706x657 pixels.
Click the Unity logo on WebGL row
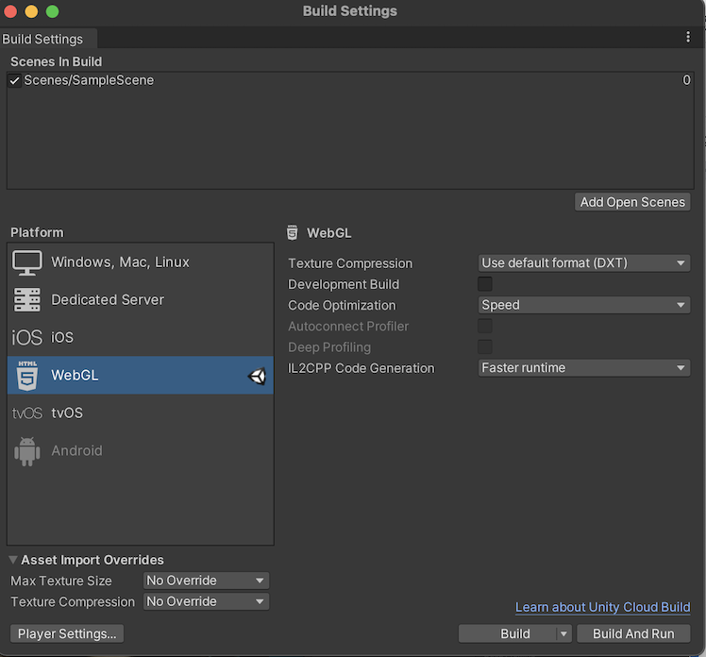point(257,376)
